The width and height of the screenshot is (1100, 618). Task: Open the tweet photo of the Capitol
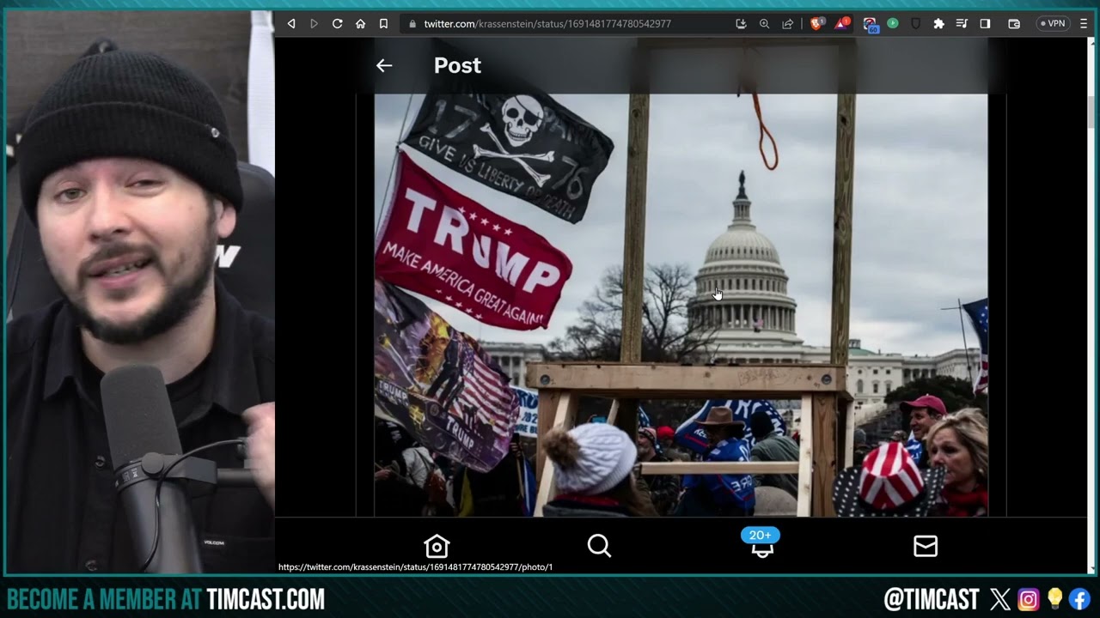point(681,305)
